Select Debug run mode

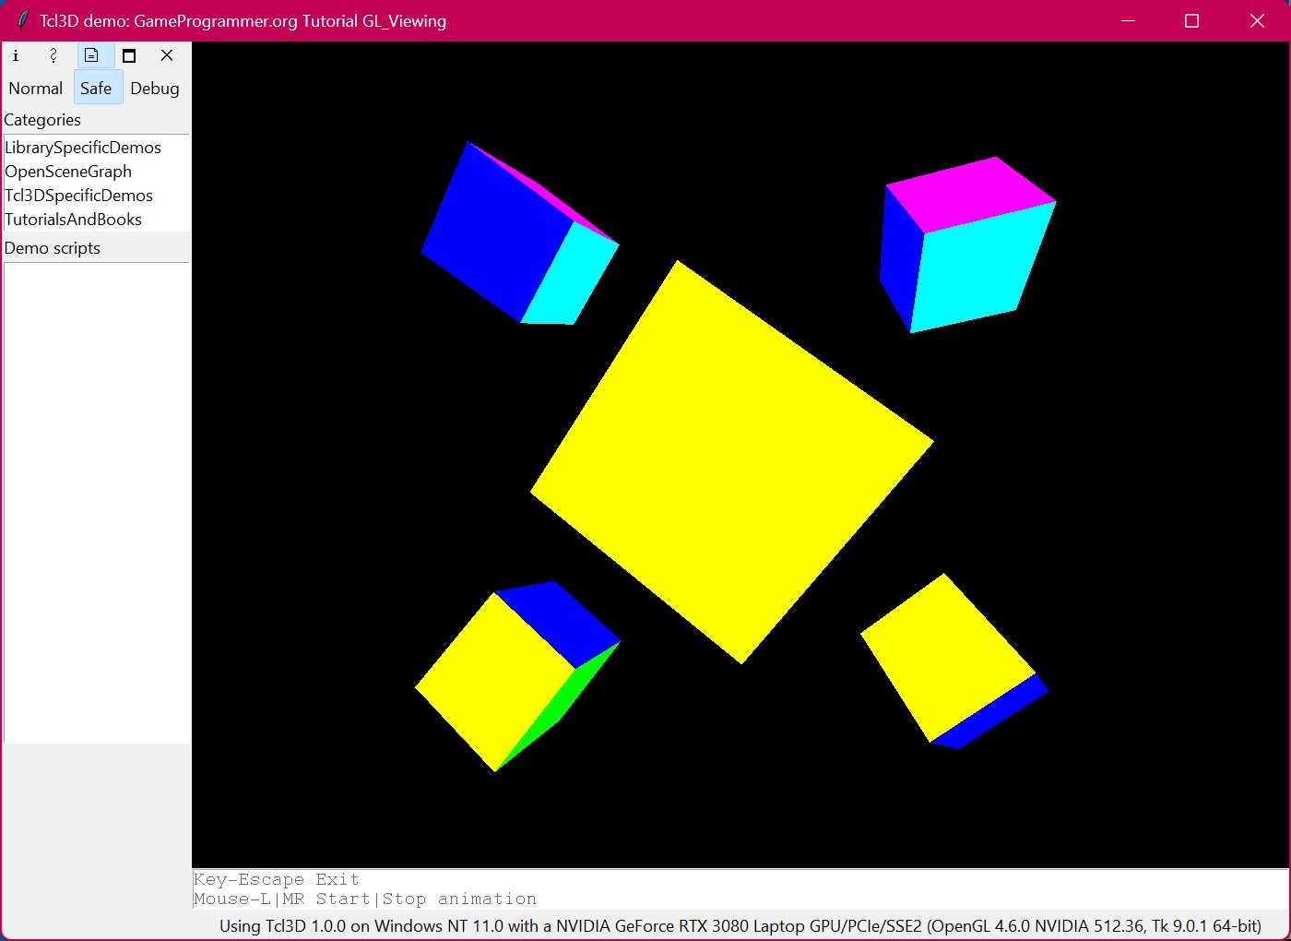click(x=155, y=89)
